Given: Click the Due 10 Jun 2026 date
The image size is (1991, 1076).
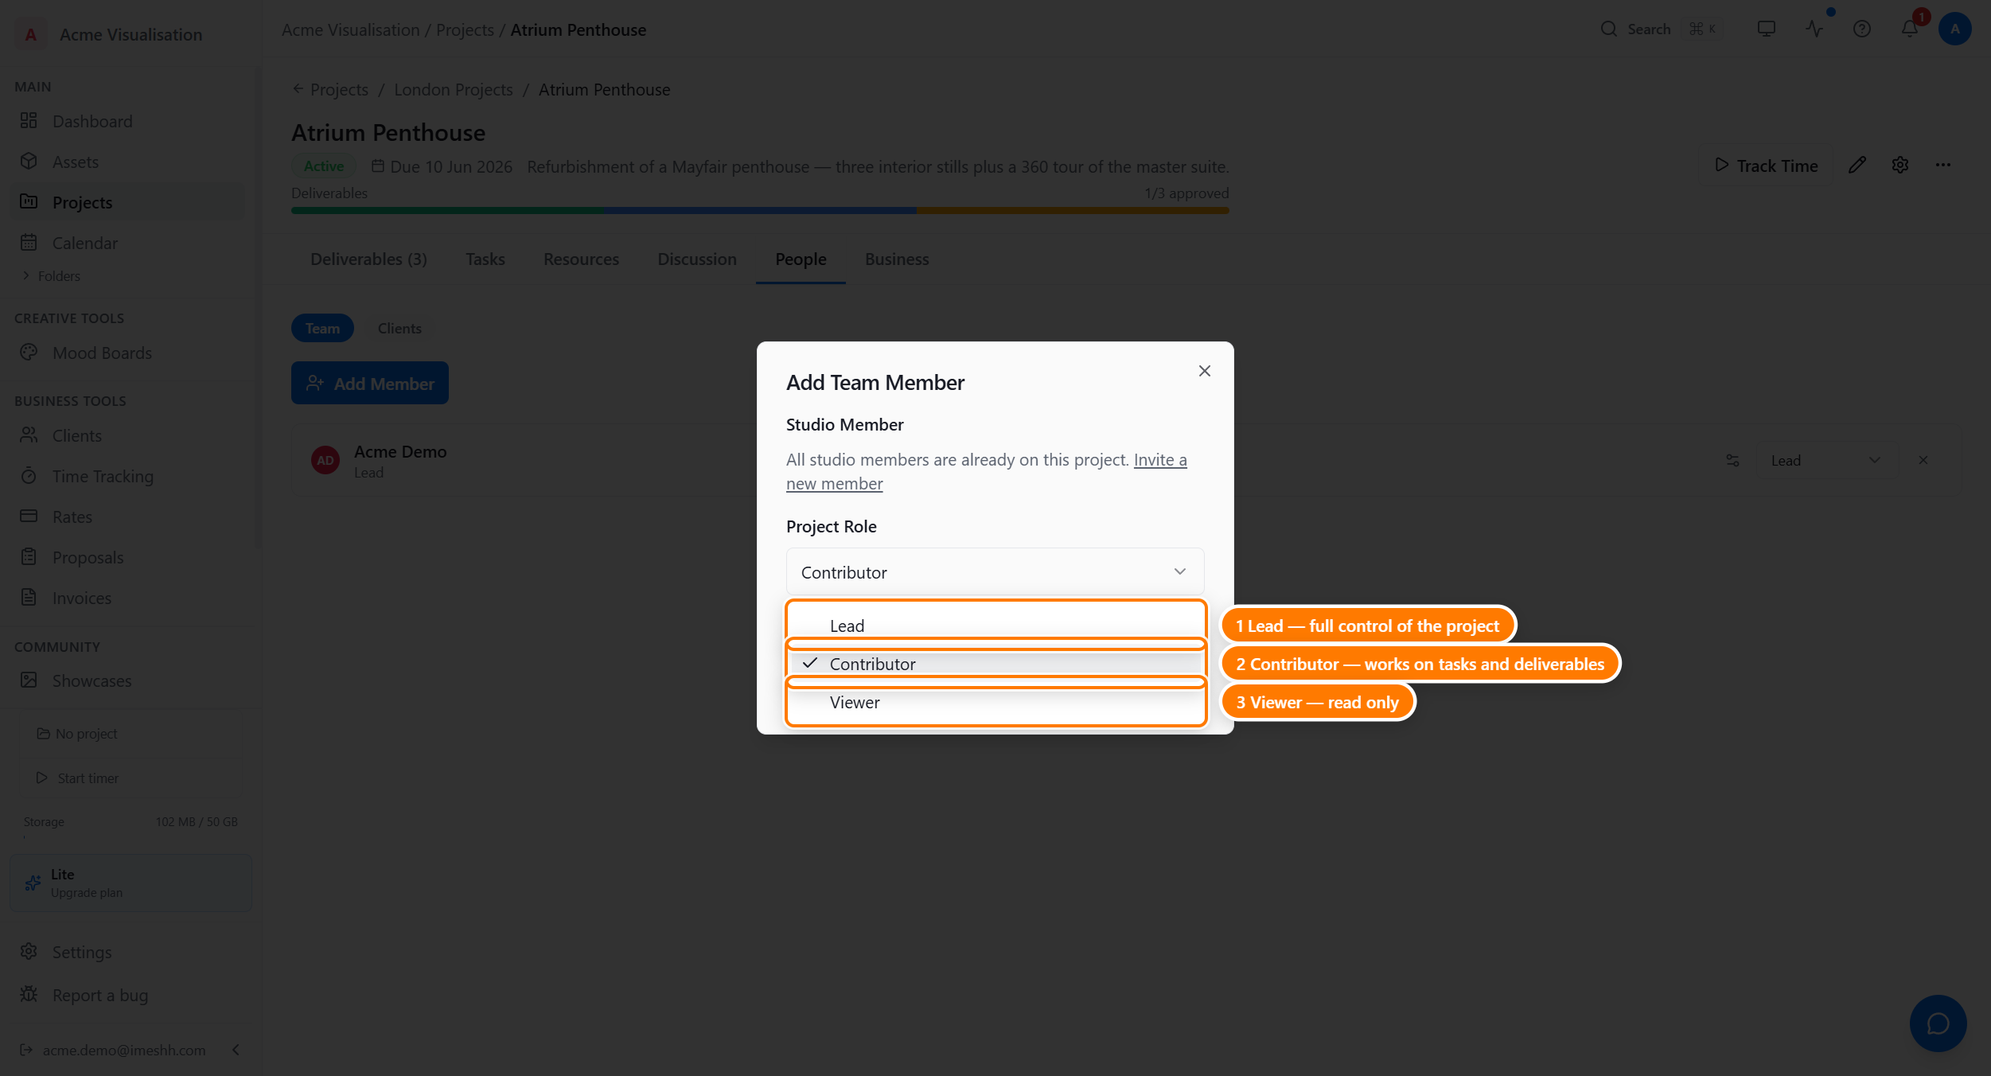Looking at the screenshot, I should click(x=442, y=166).
